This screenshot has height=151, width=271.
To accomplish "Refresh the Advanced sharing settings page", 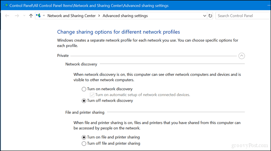I will tap(210, 16).
